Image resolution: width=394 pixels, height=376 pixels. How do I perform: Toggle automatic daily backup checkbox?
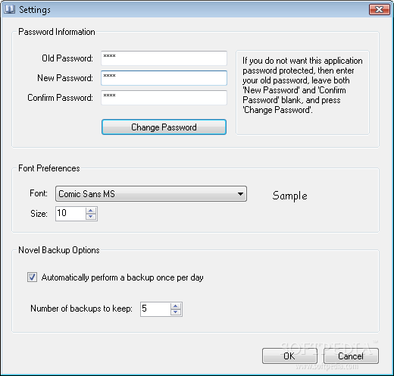[32, 277]
